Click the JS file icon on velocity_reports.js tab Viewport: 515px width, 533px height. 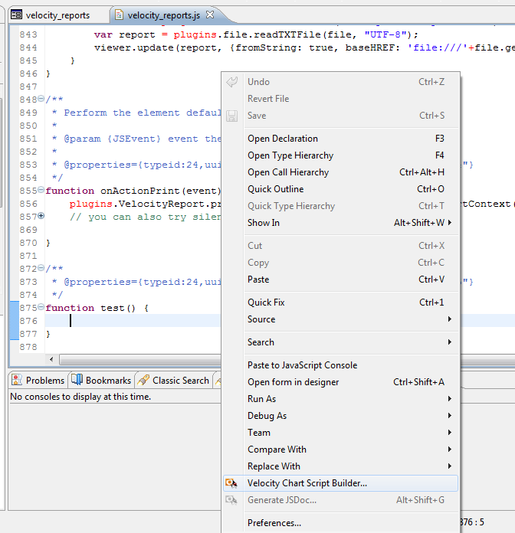119,15
